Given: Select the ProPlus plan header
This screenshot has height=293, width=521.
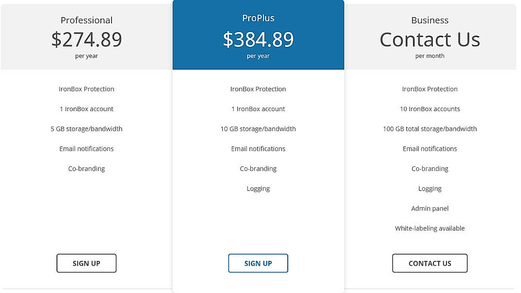Looking at the screenshot, I should click(258, 18).
